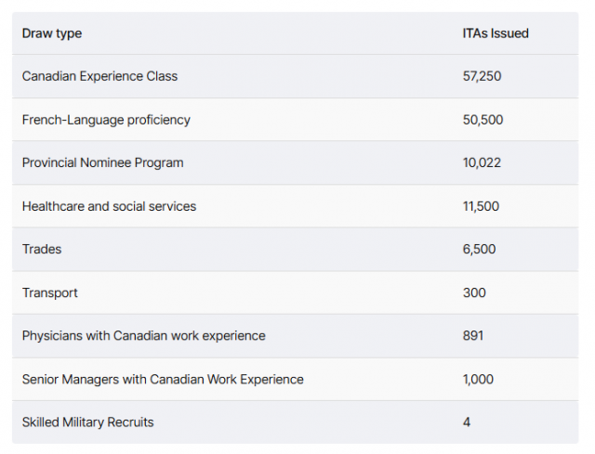The image size is (595, 454).
Task: Click the 10,022 value
Action: point(482,163)
